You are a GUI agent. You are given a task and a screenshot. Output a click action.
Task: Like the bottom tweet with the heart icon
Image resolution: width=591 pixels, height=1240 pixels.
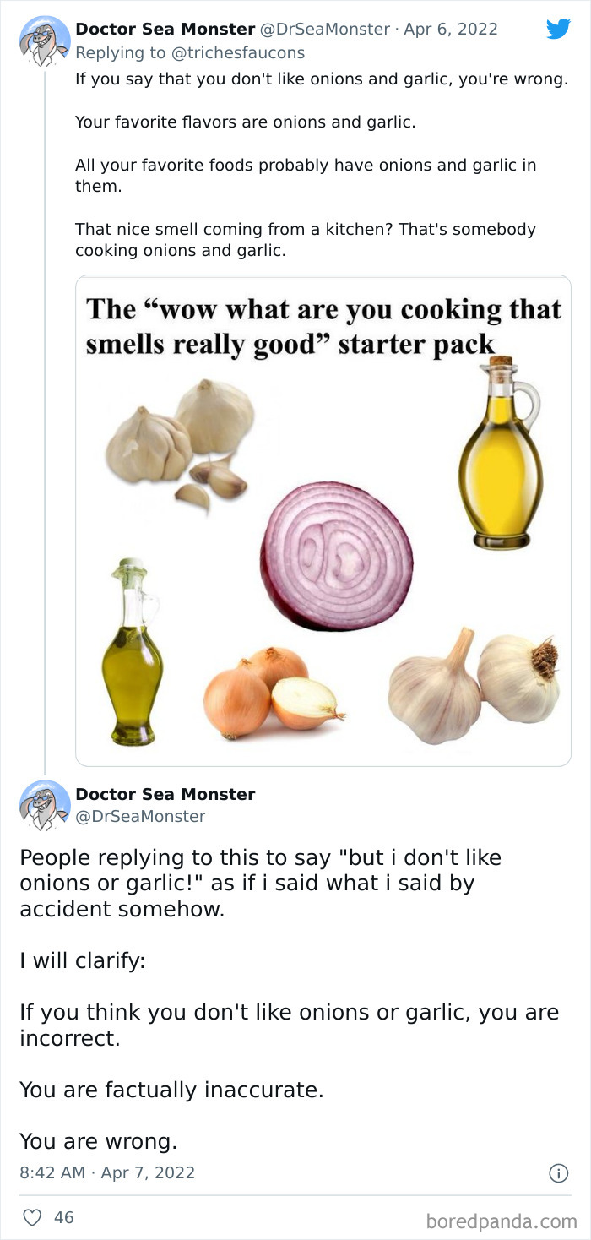pyautogui.click(x=31, y=1217)
